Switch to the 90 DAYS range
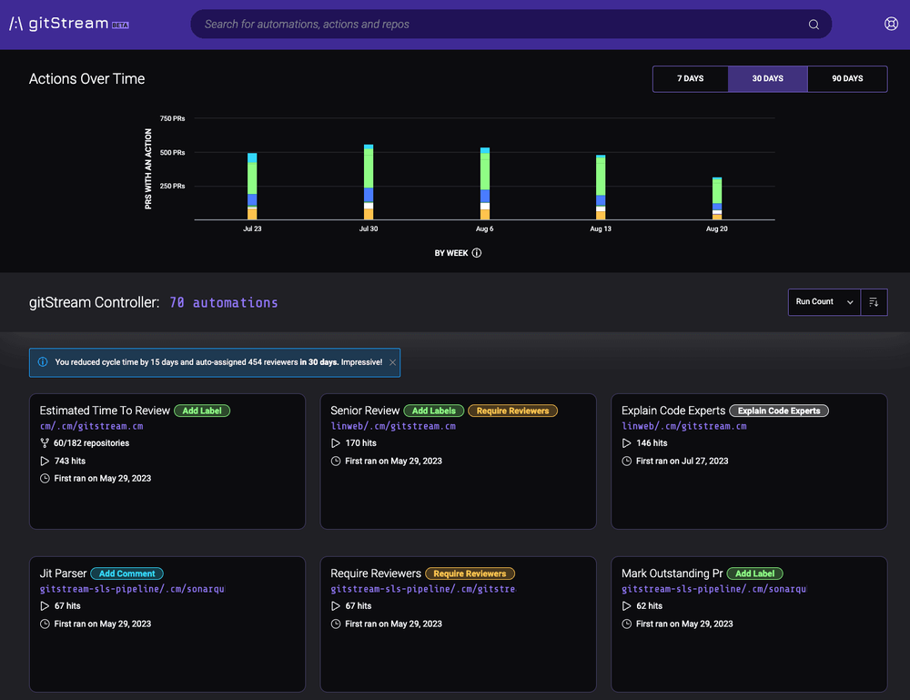The image size is (910, 700). tap(846, 79)
